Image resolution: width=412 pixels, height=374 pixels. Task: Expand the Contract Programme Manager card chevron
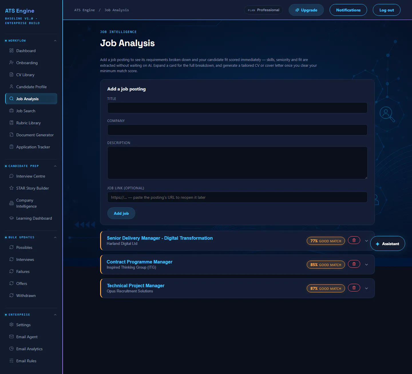click(367, 265)
